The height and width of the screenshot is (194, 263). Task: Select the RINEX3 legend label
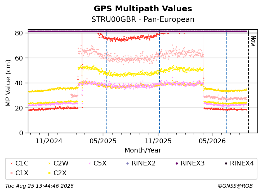pyautogui.click(x=193, y=163)
